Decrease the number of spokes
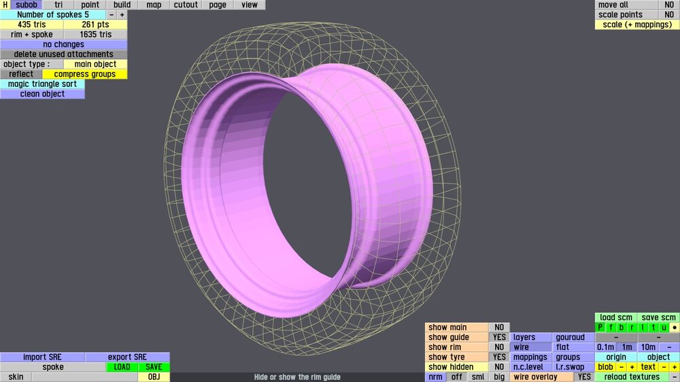Viewport: 680px width, 382px height. pos(112,15)
